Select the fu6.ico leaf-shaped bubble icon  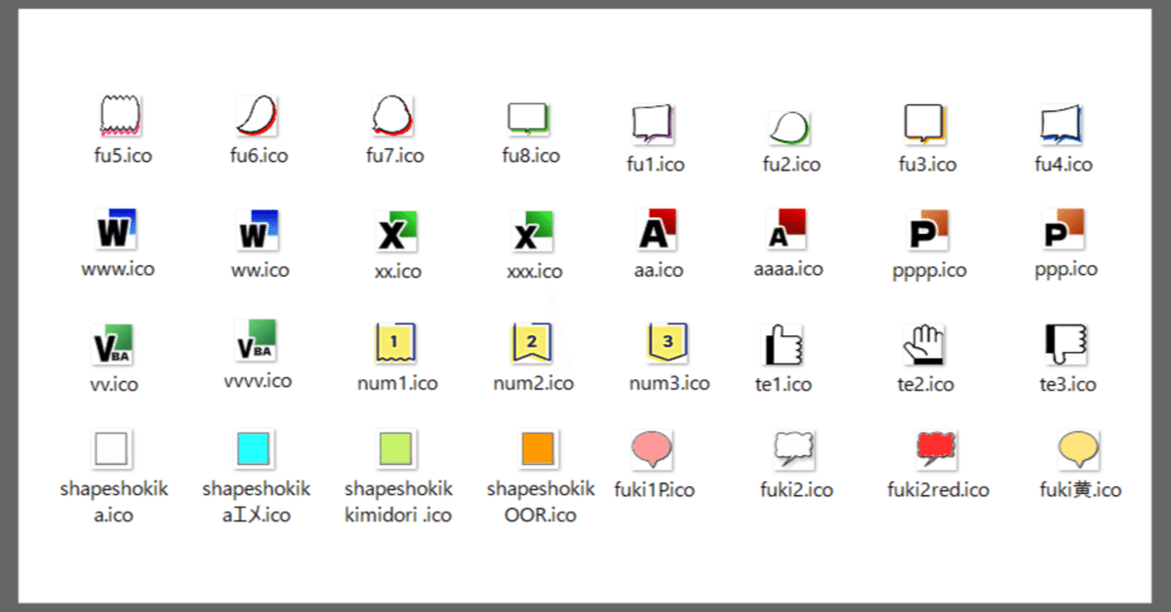click(259, 116)
